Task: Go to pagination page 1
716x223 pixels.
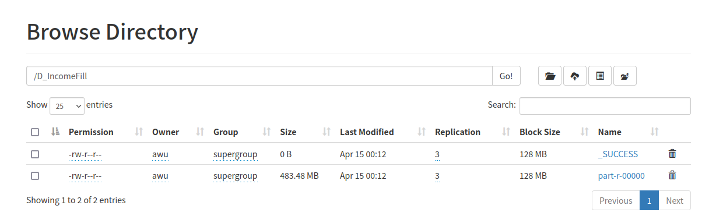Action: point(649,200)
